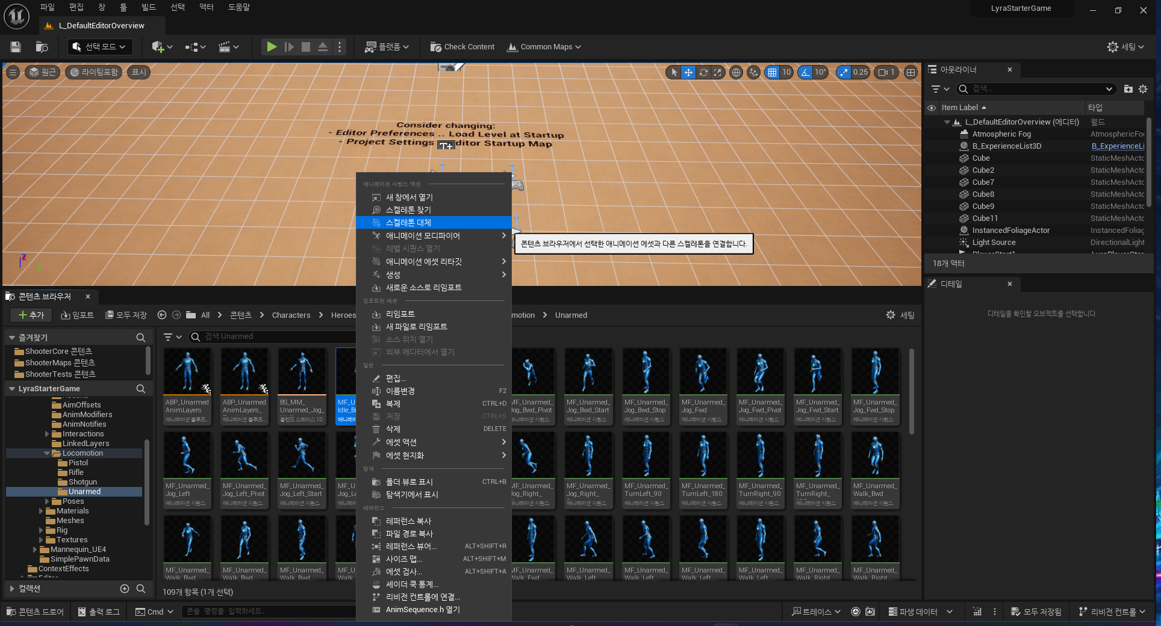
Task: Change grid snap value 10
Action: (x=786, y=72)
